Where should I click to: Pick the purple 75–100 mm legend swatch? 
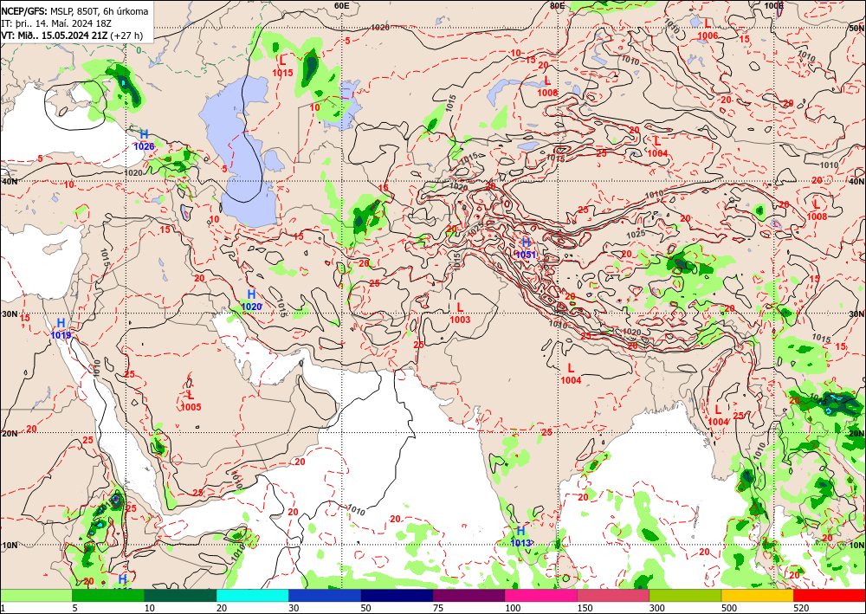[469, 596]
